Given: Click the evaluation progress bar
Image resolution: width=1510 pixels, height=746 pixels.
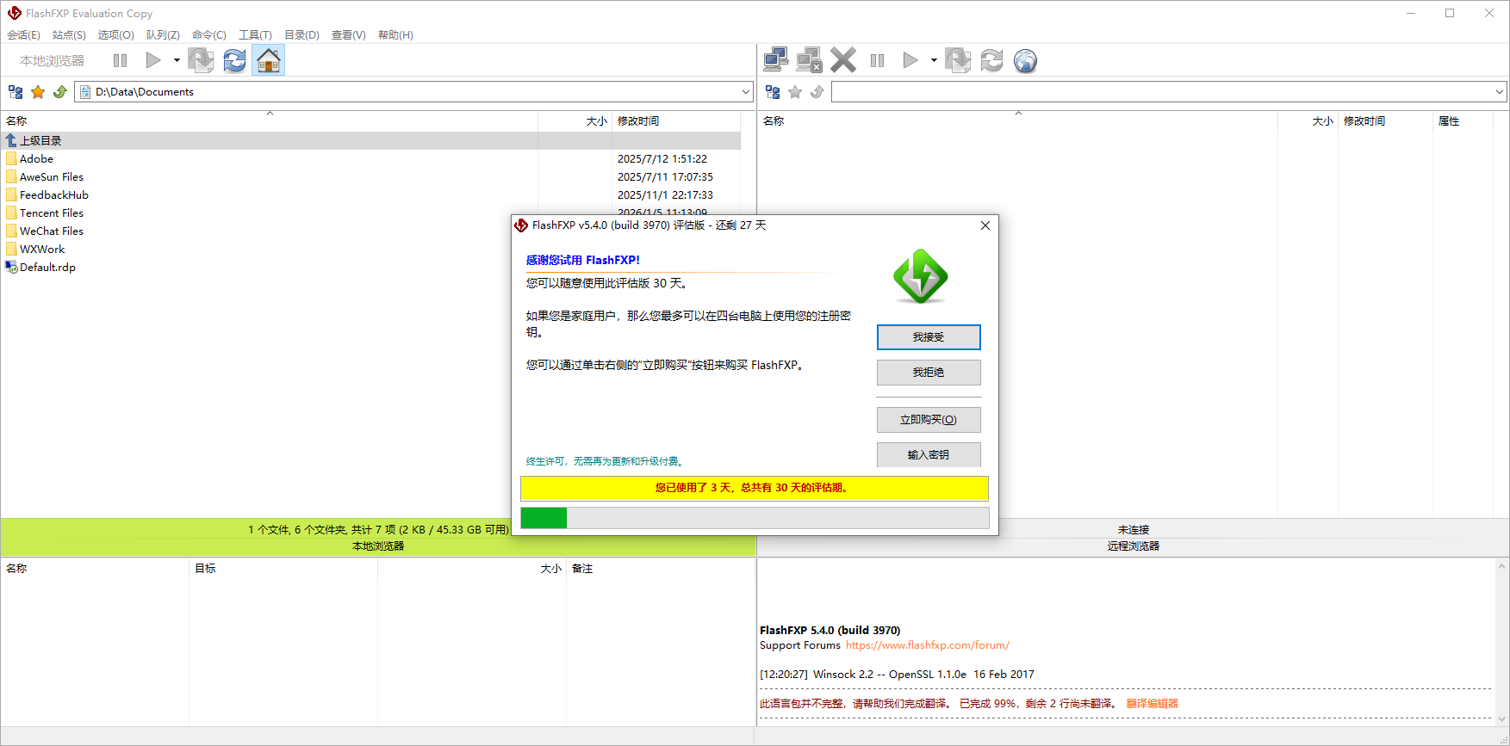Looking at the screenshot, I should (755, 517).
